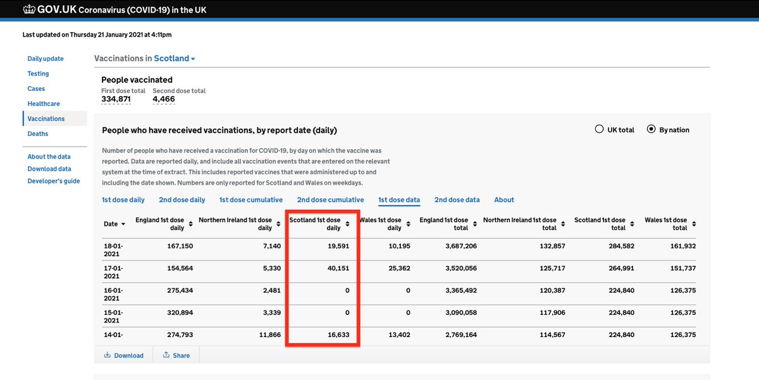Click the Wales total value 161,932
This screenshot has width=759, height=380.
coord(682,246)
